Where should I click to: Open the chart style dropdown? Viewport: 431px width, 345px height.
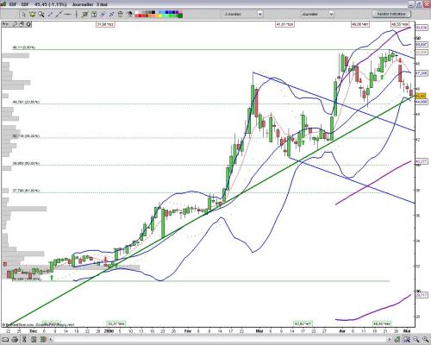tap(243, 14)
